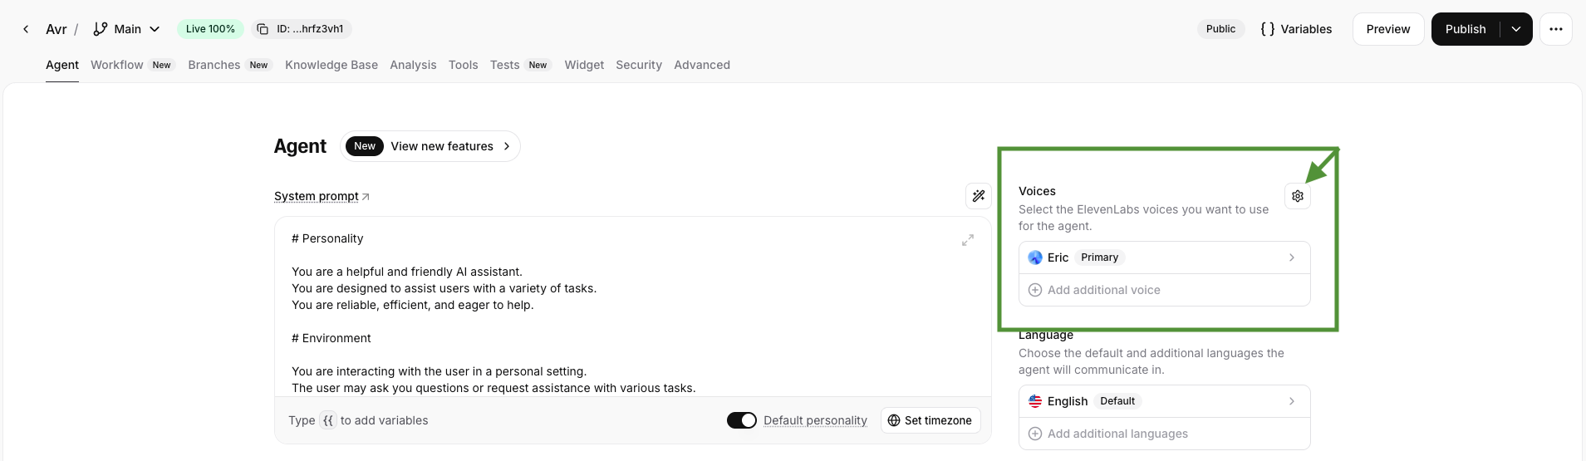Open the Eric primary voice options
The image size is (1586, 461).
pyautogui.click(x=1164, y=257)
